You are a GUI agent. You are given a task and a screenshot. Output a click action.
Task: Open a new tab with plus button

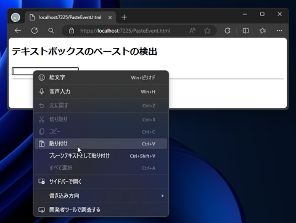coord(124,17)
